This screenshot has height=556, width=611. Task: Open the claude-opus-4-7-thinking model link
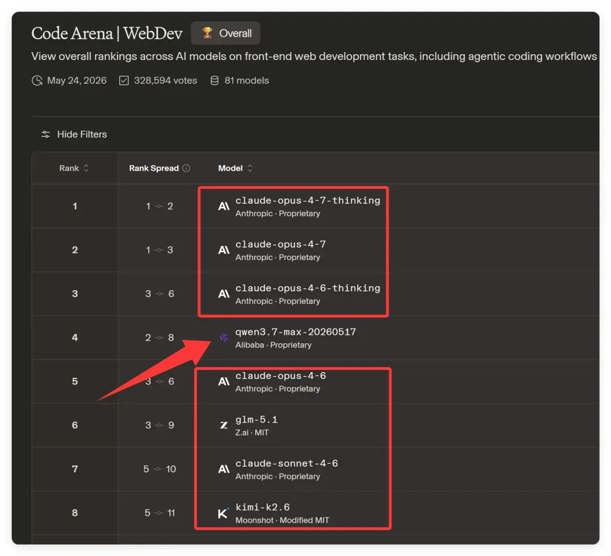(307, 200)
